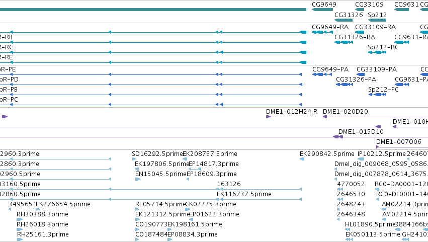Screen dimensions: 428x242
Task: Click the CG33109-PA protein label
Action: (377, 69)
